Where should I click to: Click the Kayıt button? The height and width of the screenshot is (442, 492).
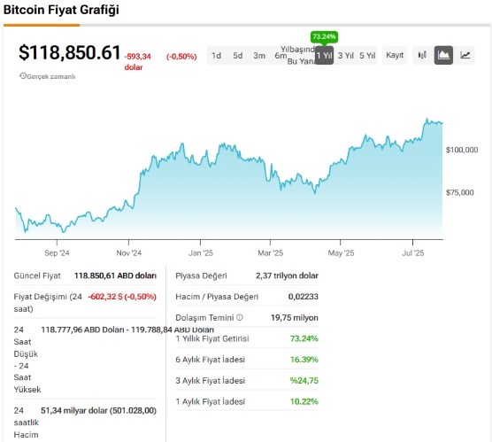coord(395,55)
